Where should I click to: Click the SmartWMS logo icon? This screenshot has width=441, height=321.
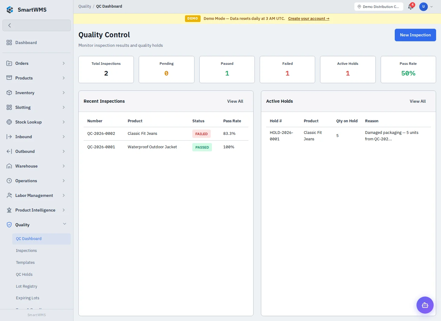point(10,10)
